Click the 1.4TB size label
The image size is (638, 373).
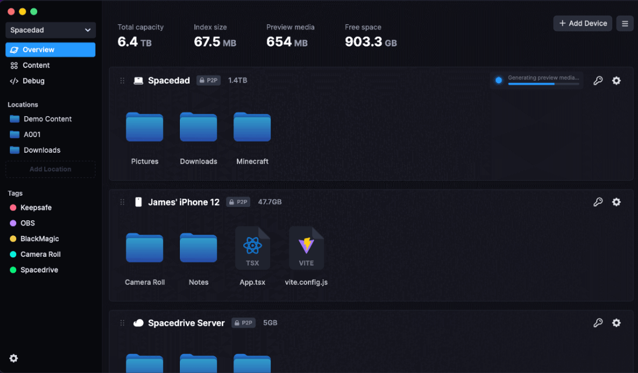pos(238,80)
